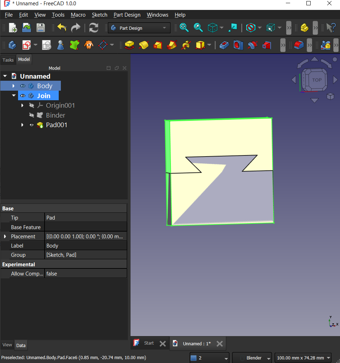340x363 pixels.
Task: Toggle visibility eye of Body item
Action: pyautogui.click(x=23, y=86)
